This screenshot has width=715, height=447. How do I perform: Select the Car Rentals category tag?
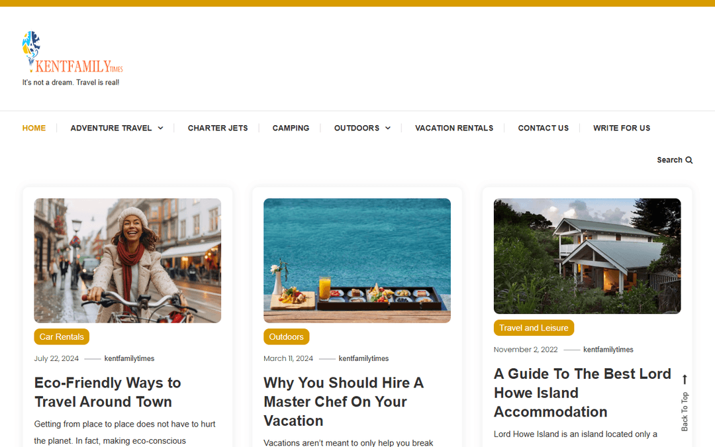[x=62, y=336]
